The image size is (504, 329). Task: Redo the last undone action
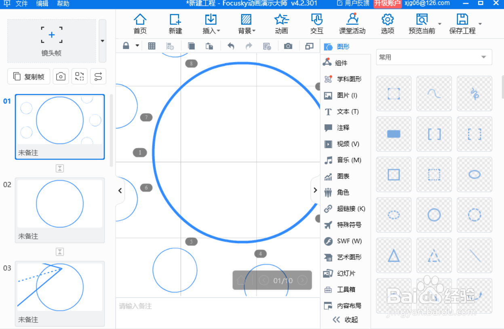249,46
